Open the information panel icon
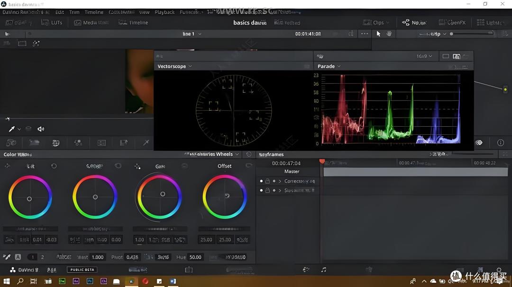Image resolution: width=512 pixels, height=287 pixels. [500, 143]
